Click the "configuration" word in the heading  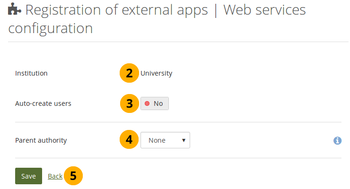(50, 28)
